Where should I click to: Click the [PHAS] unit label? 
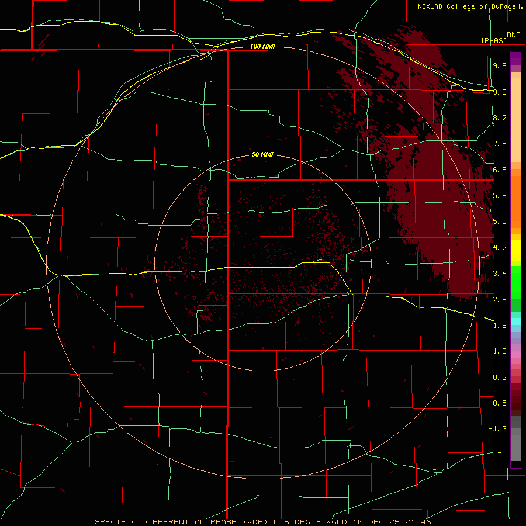pyautogui.click(x=494, y=40)
